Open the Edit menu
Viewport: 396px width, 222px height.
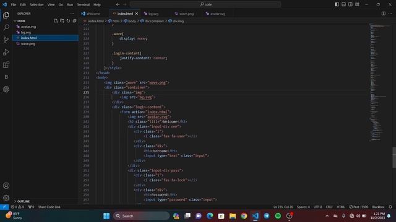(x=23, y=4)
